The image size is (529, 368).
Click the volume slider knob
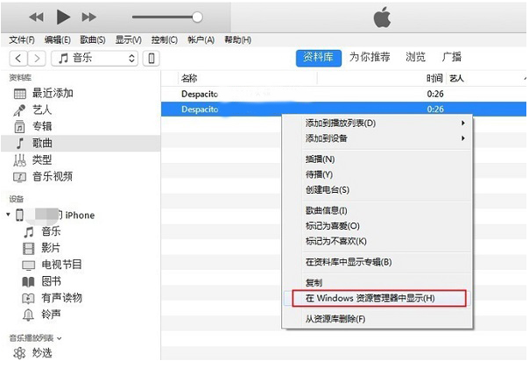(197, 17)
